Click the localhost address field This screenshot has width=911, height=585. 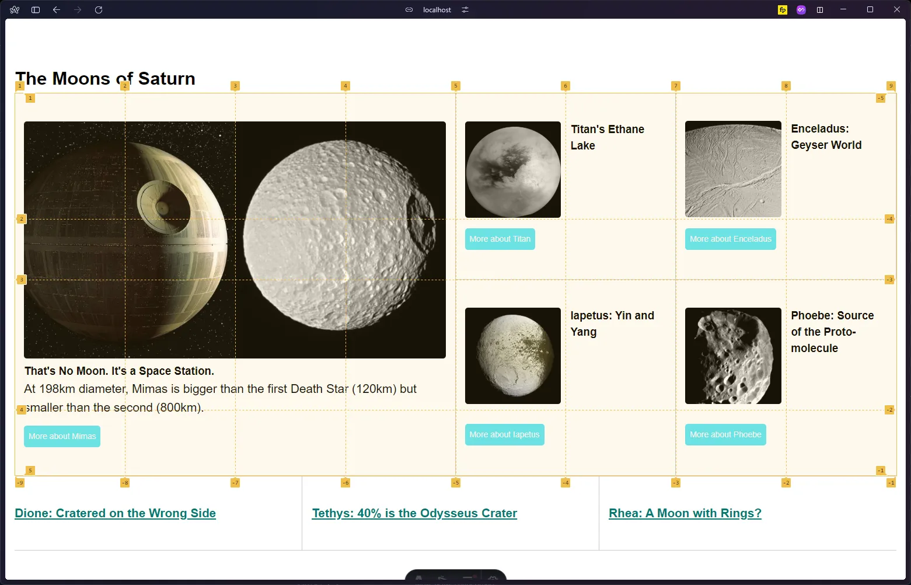437,10
